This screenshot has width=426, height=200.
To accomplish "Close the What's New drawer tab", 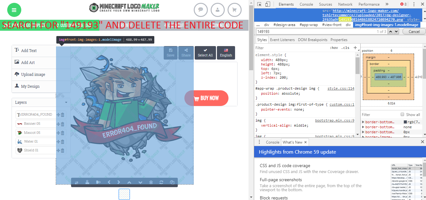I will (x=306, y=142).
